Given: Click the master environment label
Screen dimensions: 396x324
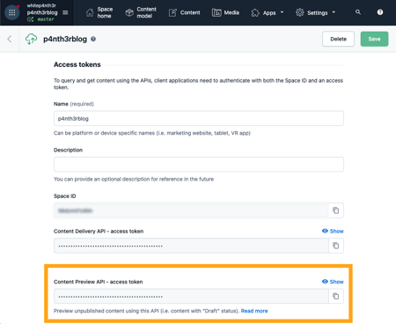Looking at the screenshot, I should coord(46,19).
